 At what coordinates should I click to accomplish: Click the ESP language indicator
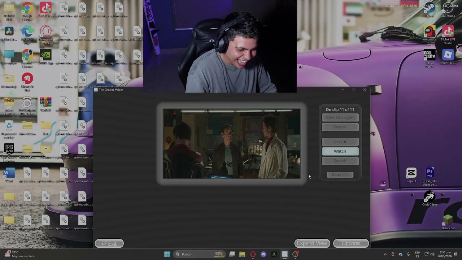click(418, 254)
